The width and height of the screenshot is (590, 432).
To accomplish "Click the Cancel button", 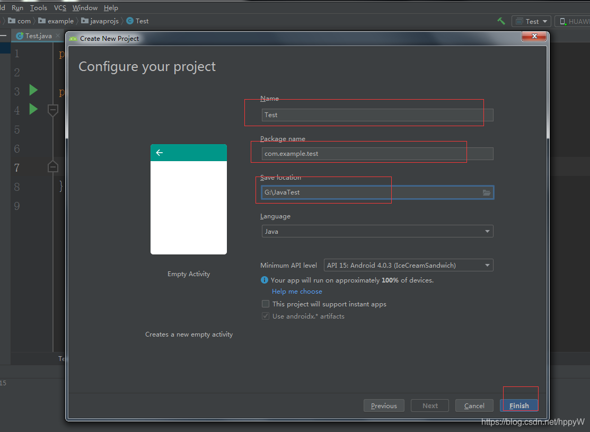I will [474, 405].
